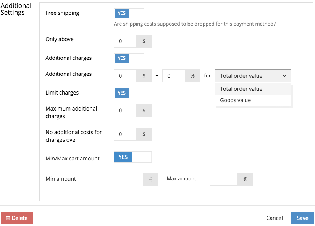Click the Cancel button
This screenshot has height=226, width=315.
(x=275, y=218)
